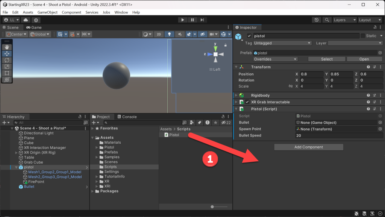Open Unity version control icon
385x217 pixels.
click(36, 20)
